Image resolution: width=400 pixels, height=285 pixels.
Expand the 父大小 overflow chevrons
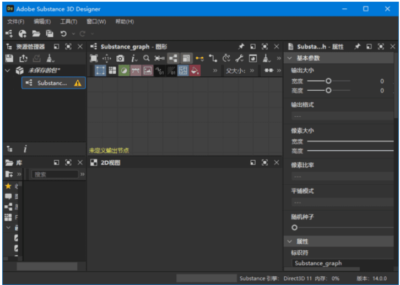tap(252, 70)
